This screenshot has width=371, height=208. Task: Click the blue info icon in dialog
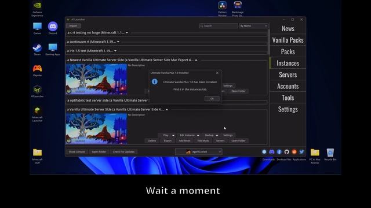click(155, 81)
